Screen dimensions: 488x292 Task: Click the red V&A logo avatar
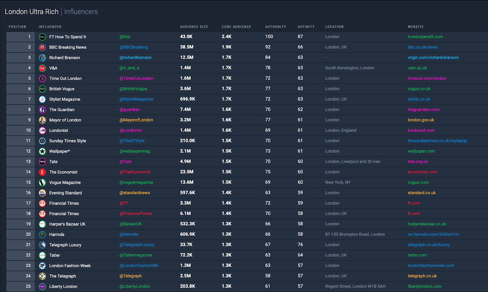coord(42,68)
